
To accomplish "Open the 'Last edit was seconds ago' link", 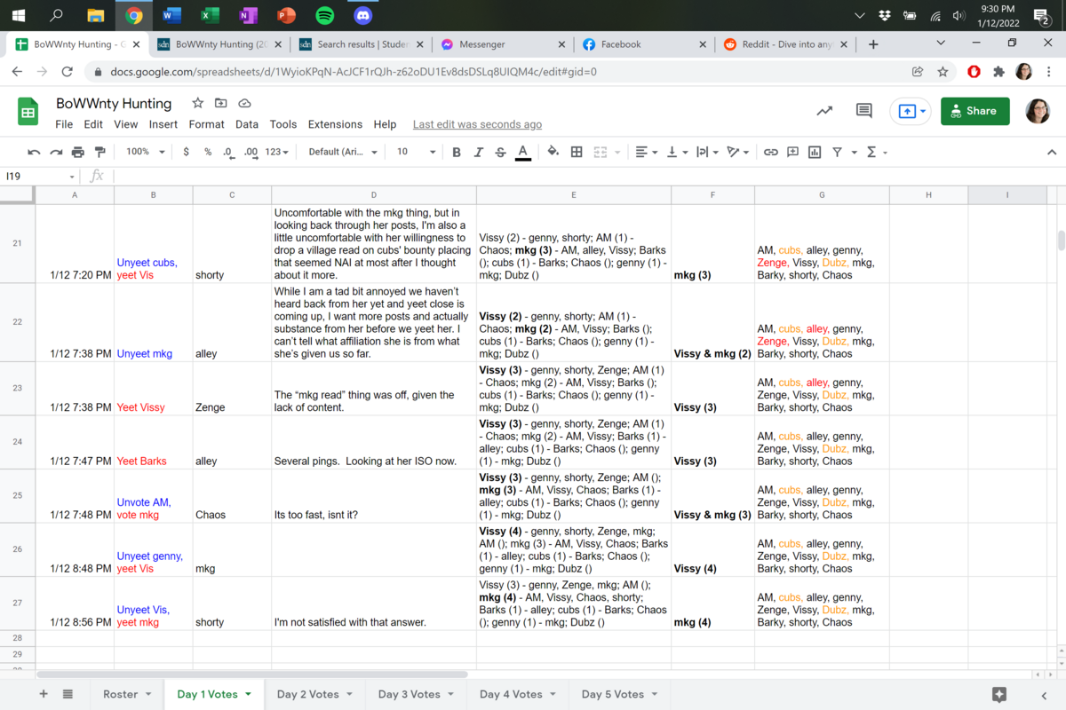I will [x=477, y=124].
